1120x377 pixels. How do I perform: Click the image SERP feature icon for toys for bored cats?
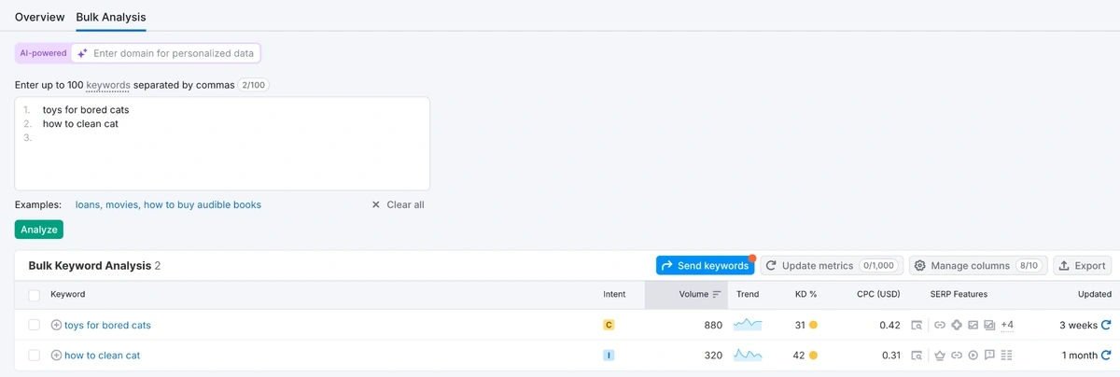point(973,325)
